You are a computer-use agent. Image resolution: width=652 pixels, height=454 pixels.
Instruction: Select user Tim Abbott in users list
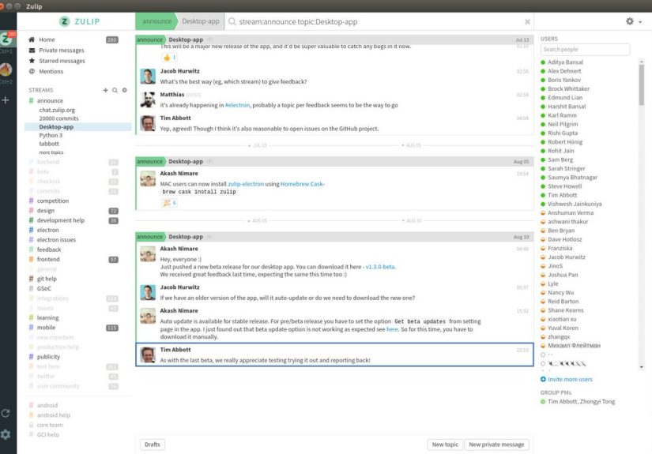[562, 195]
